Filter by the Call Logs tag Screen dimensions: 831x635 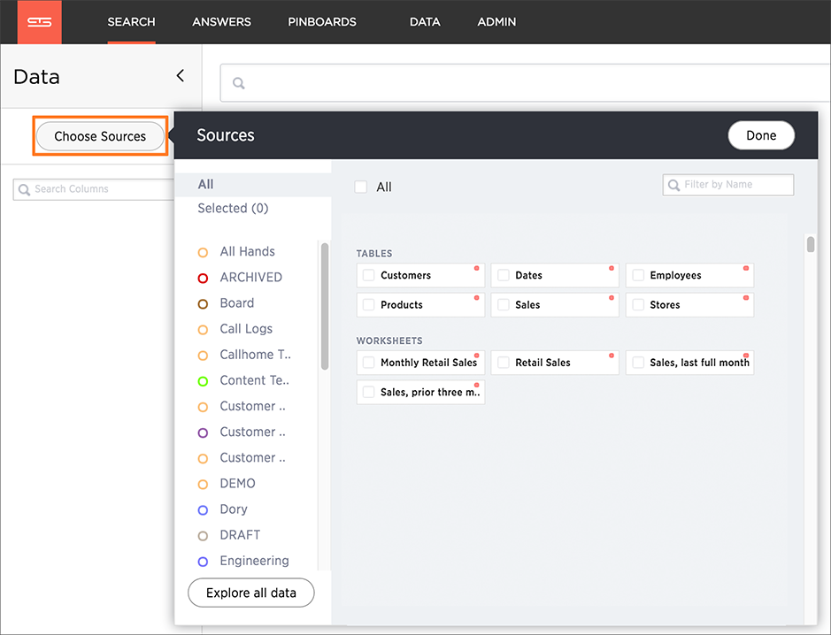(x=246, y=329)
